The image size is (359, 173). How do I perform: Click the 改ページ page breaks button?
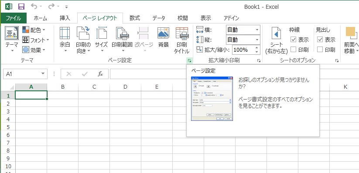(144, 40)
